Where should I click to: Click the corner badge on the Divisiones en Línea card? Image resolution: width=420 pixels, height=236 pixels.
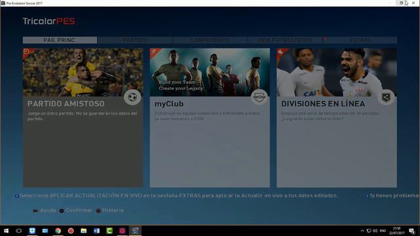(280, 51)
